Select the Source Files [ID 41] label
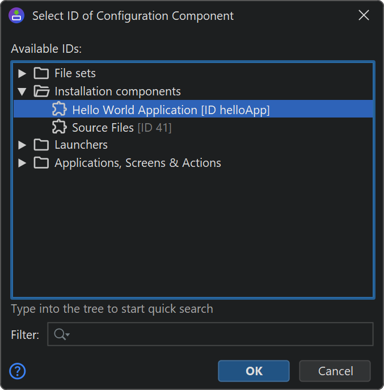The image size is (384, 390). pyautogui.click(x=121, y=127)
